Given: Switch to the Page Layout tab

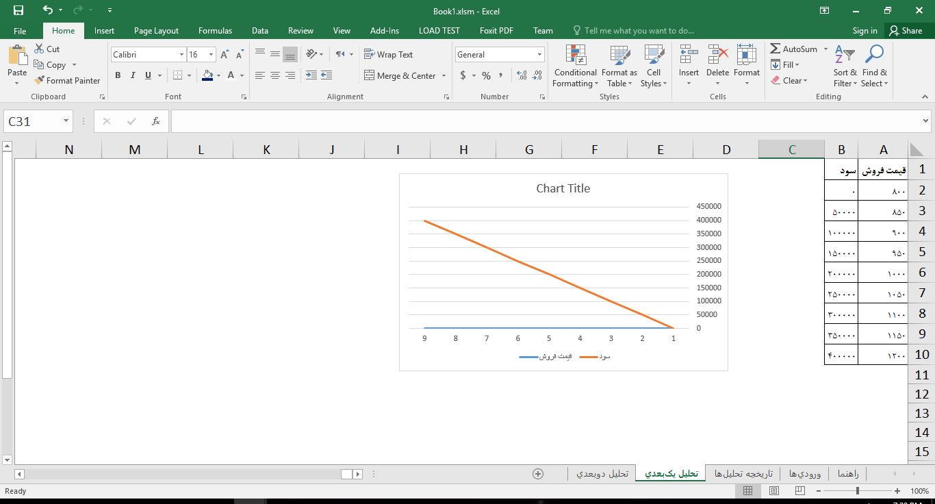Looking at the screenshot, I should pos(156,31).
